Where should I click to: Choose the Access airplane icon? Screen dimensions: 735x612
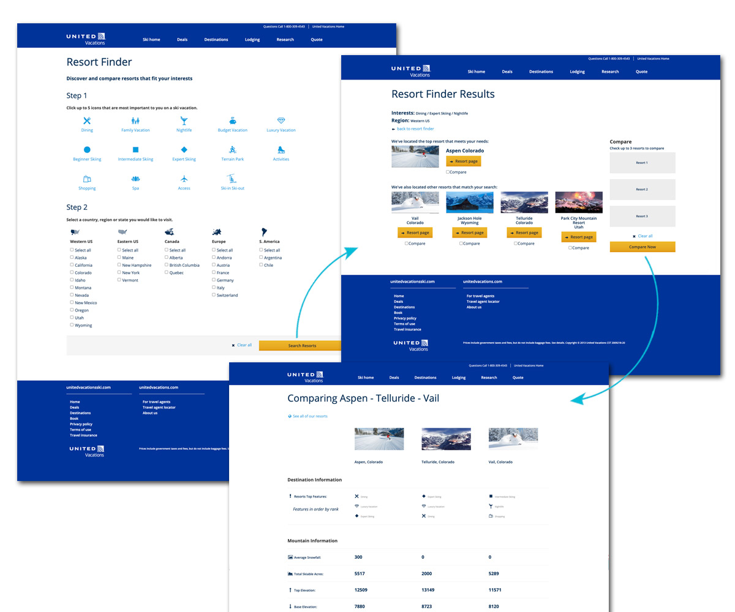tap(184, 179)
